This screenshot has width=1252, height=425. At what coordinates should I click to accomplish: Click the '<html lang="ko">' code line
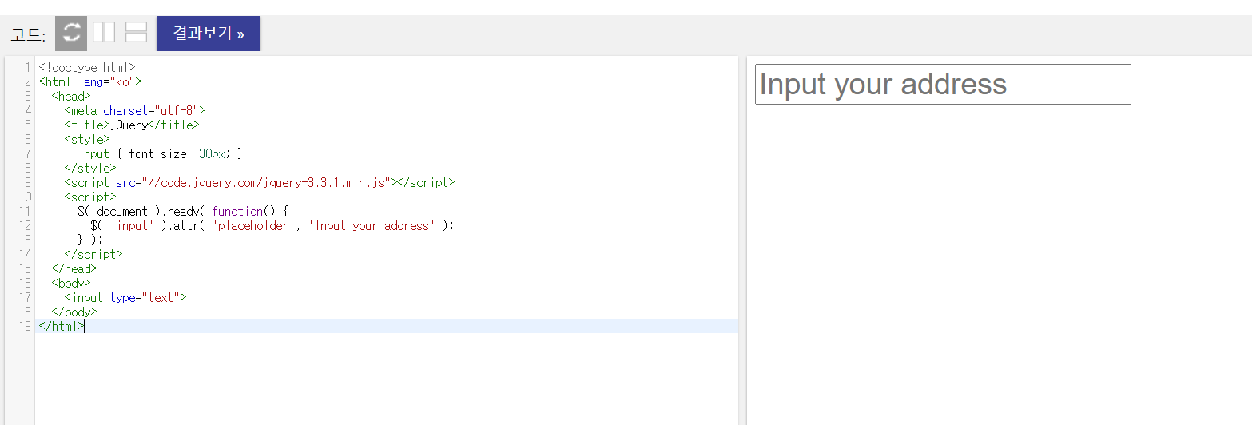point(90,81)
